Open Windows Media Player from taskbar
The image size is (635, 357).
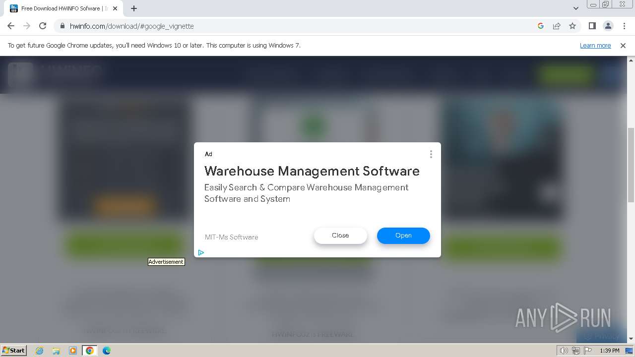(73, 351)
